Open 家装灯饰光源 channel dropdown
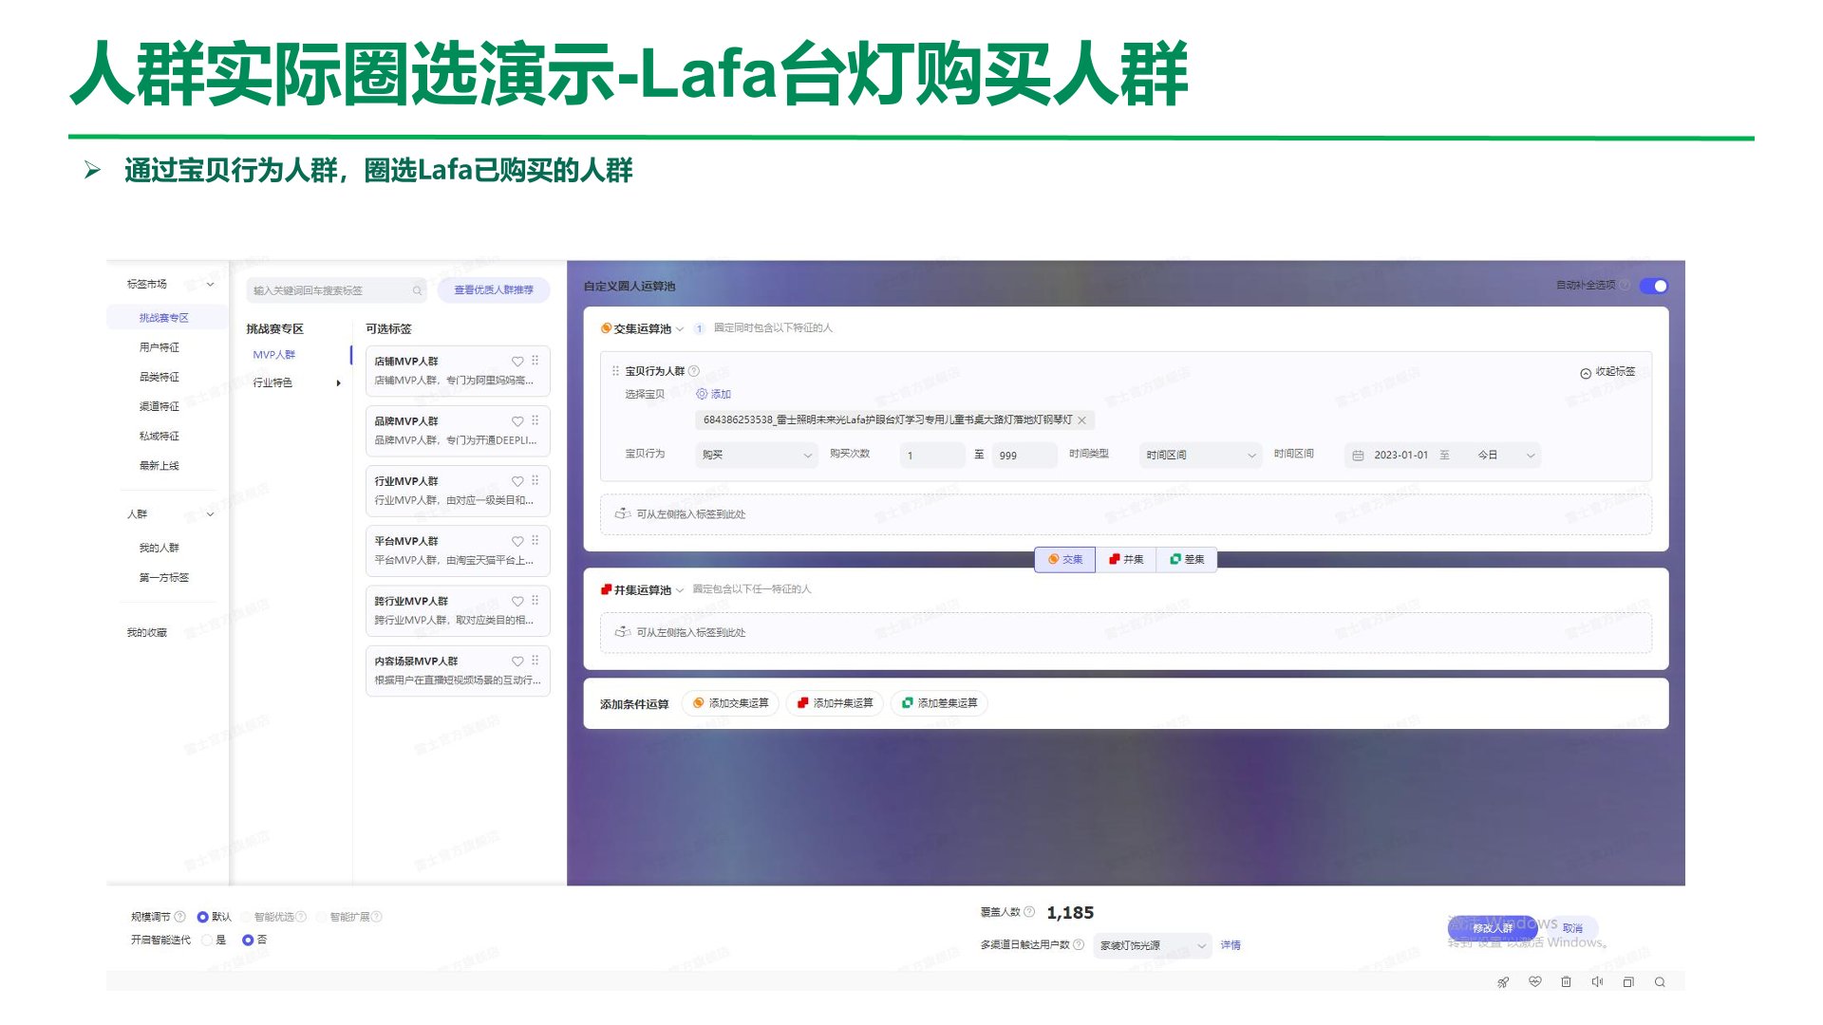The height and width of the screenshot is (1025, 1823). [1152, 946]
